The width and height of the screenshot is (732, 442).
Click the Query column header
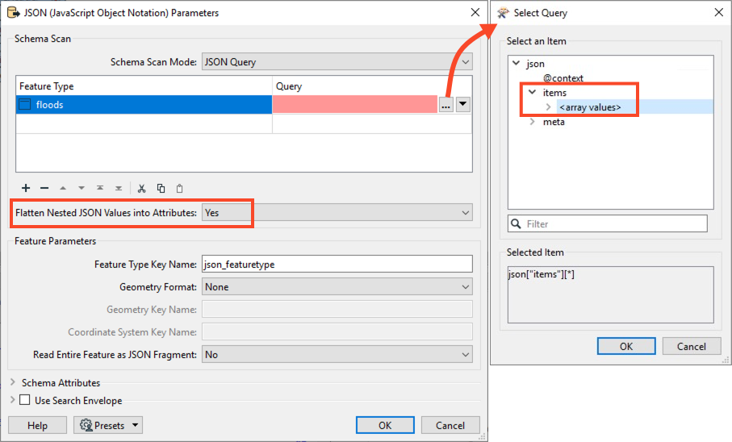click(x=372, y=85)
